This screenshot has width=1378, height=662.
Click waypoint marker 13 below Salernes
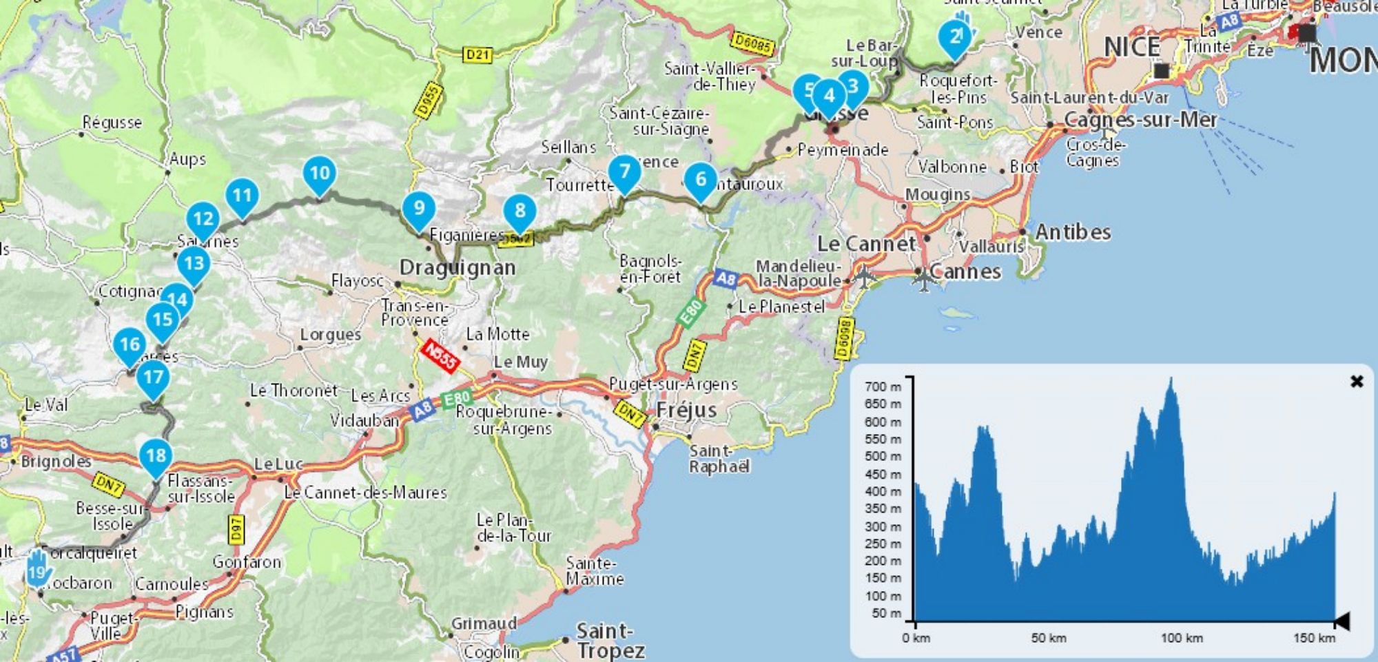pos(194,264)
